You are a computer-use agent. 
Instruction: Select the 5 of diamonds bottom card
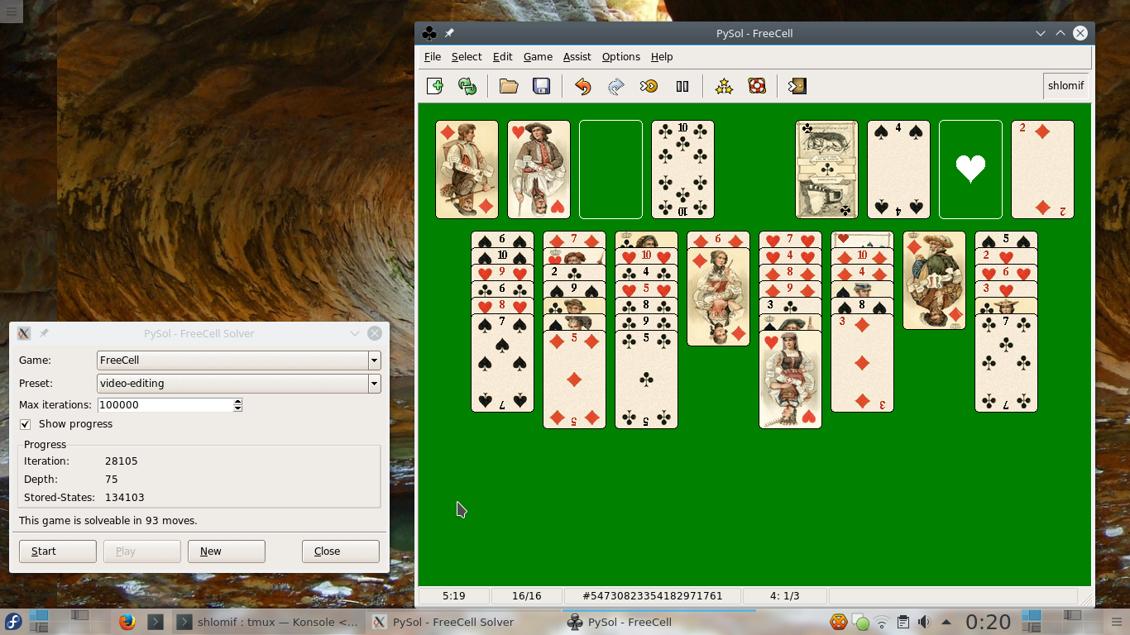click(x=574, y=380)
